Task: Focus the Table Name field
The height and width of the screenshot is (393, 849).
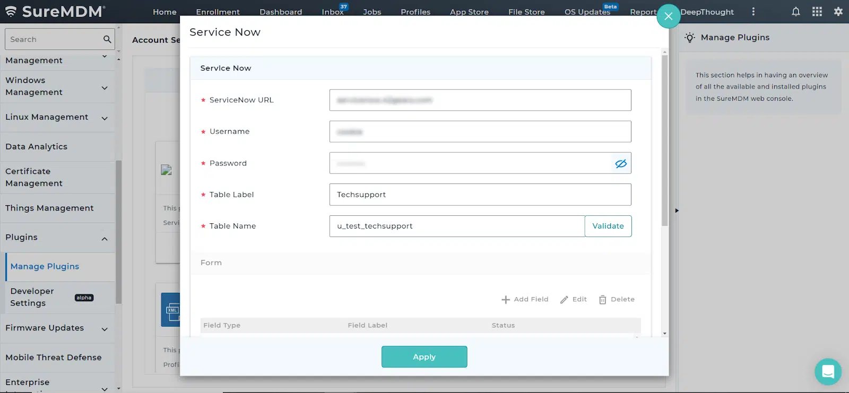Action: coord(457,226)
